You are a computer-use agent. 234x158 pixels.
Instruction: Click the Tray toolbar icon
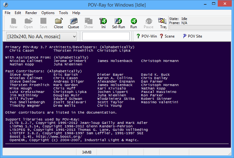tap(163, 23)
